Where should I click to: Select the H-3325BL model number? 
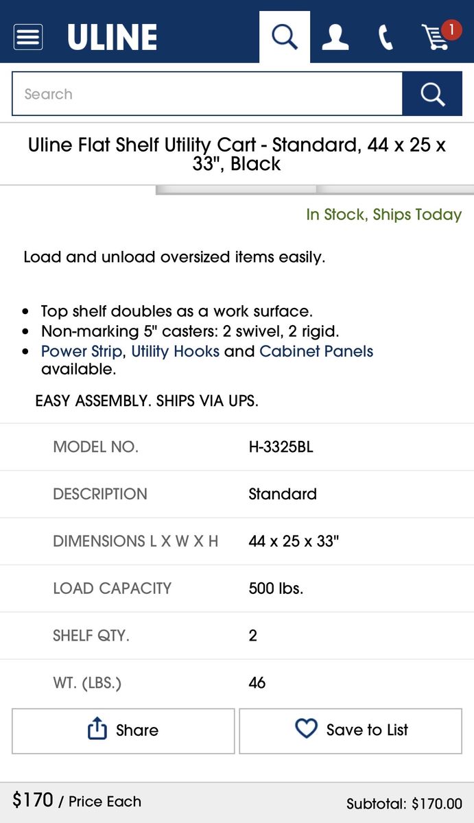pos(281,447)
